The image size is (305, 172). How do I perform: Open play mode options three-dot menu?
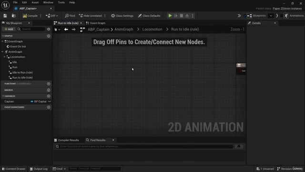click(193, 16)
